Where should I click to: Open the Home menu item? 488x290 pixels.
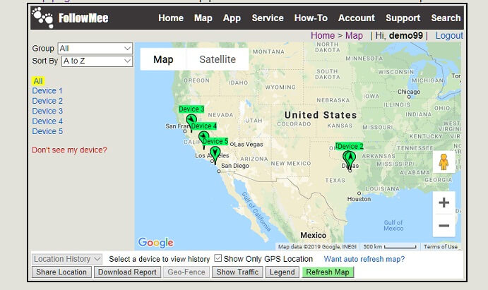click(170, 18)
